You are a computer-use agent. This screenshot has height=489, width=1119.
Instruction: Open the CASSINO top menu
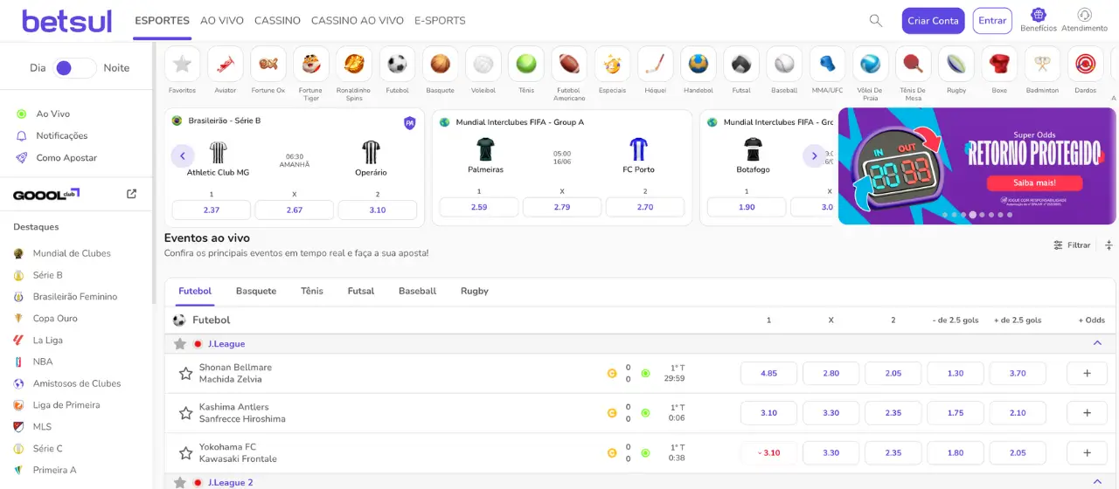pyautogui.click(x=277, y=20)
